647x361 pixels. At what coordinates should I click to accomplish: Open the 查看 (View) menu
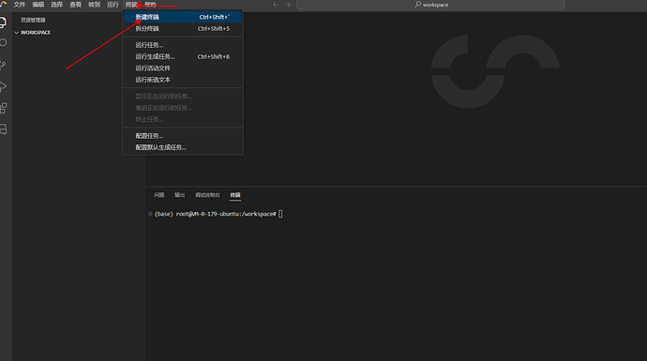pos(76,5)
